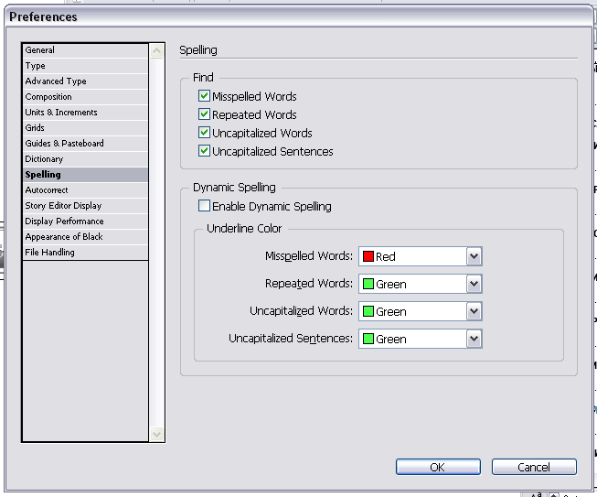The width and height of the screenshot is (597, 497).
Task: Open the General preferences category
Action: pos(85,50)
